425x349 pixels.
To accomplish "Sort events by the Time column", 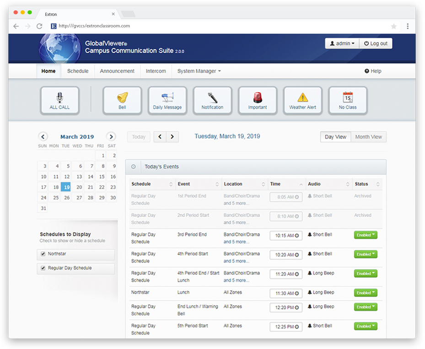I will [x=286, y=184].
